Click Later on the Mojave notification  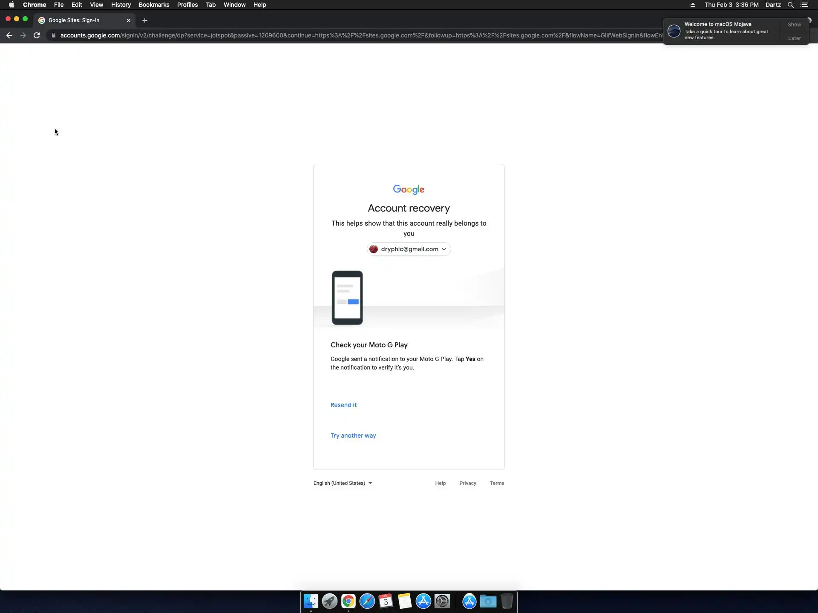(794, 38)
